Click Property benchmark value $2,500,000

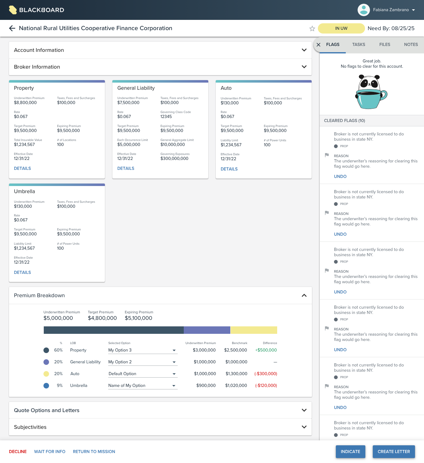236,350
